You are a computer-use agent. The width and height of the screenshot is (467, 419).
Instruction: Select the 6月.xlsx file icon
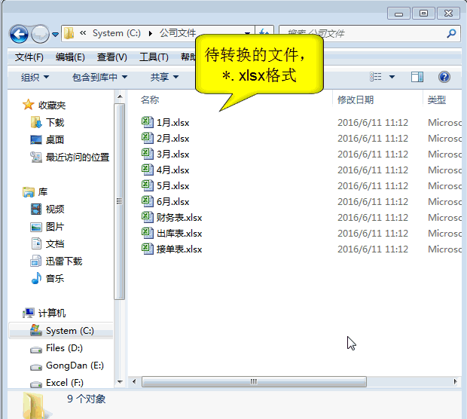[148, 201]
